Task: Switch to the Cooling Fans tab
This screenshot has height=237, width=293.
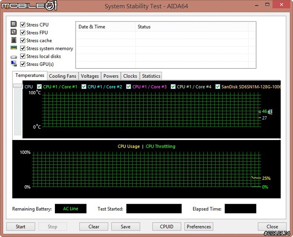Action: [x=63, y=76]
